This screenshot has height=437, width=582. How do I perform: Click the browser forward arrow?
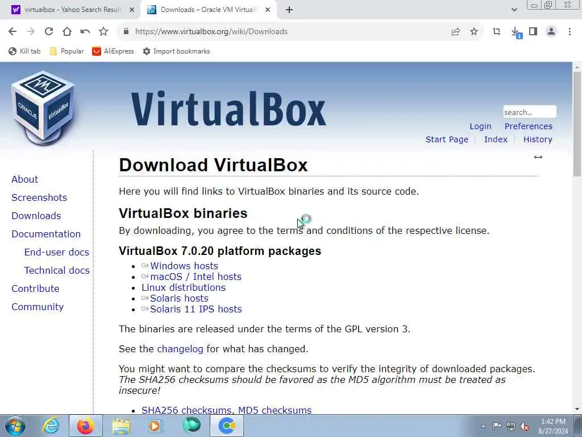[x=31, y=32]
